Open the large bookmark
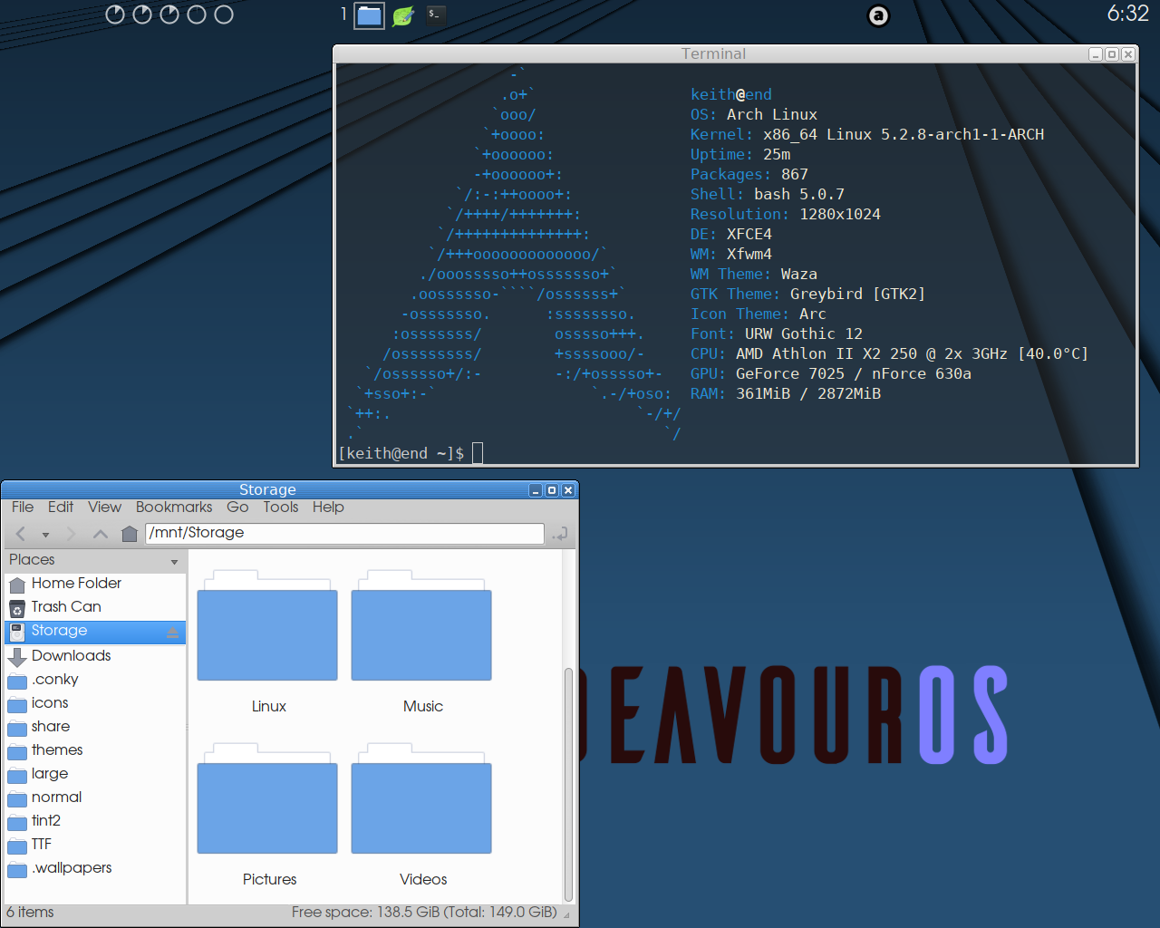 95,774
